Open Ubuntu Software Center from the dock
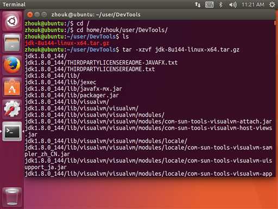 pos(12,87)
